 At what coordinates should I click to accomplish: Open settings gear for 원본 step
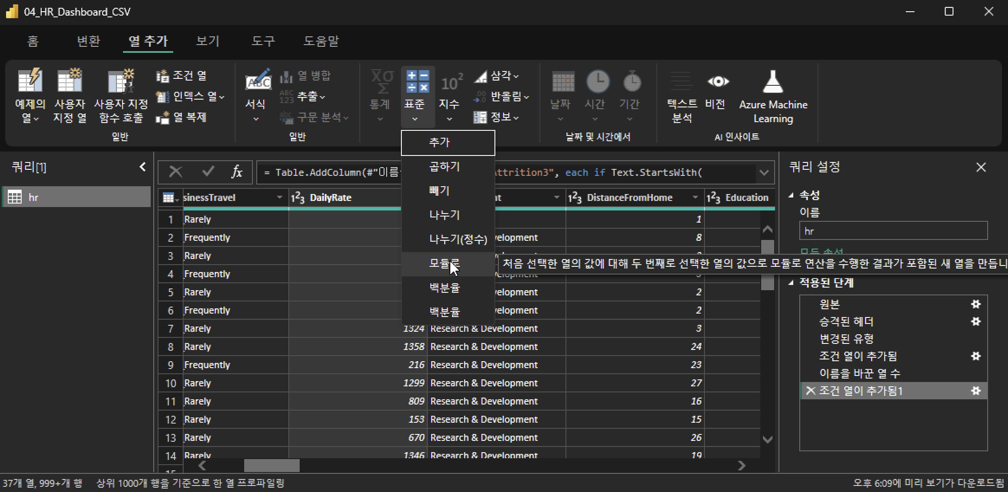click(976, 304)
